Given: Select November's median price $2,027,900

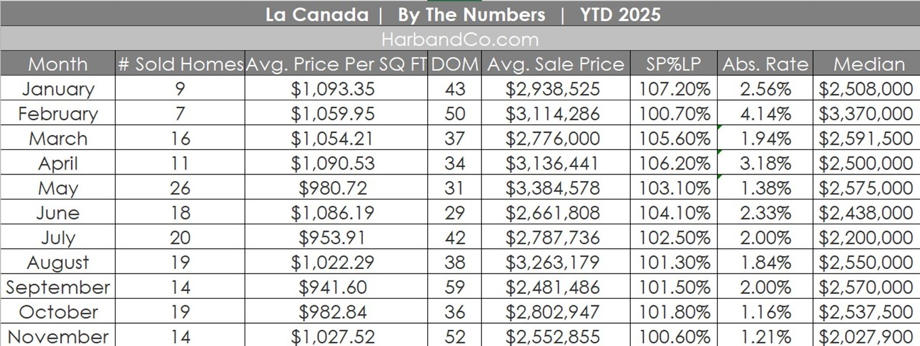Looking at the screenshot, I should 866,337.
